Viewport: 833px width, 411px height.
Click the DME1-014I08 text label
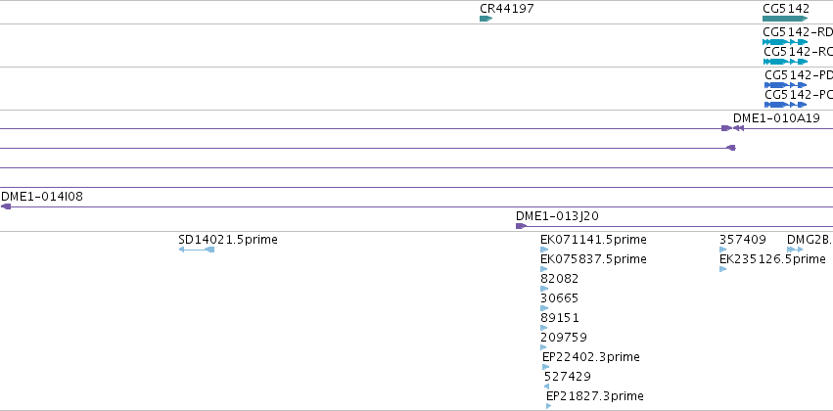coord(42,197)
